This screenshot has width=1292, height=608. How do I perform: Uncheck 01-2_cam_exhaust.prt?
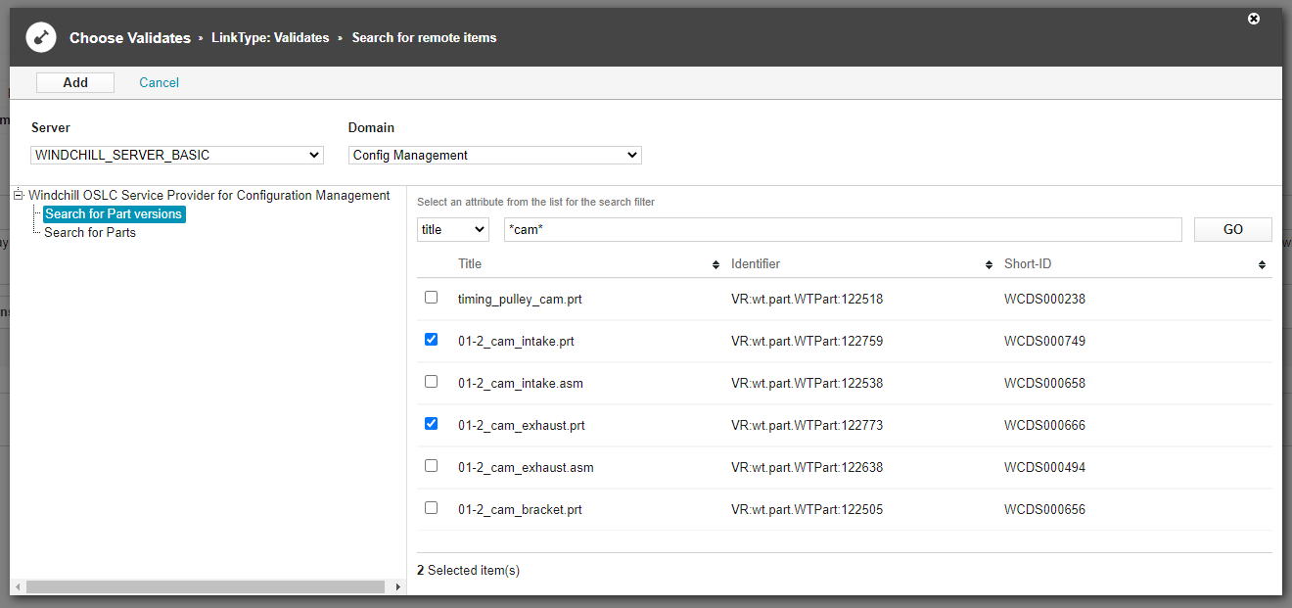431,423
